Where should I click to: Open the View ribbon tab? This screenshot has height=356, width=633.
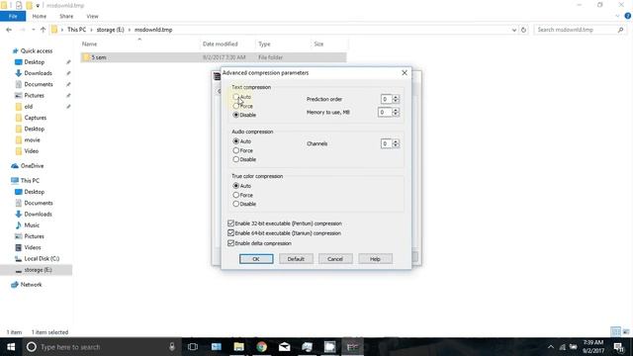click(x=92, y=16)
